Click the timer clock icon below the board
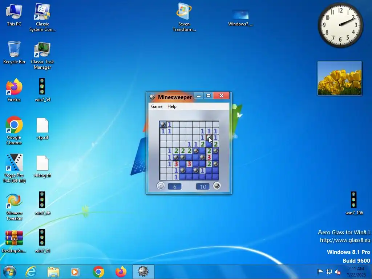Viewport: 372px width, 279px height. tap(161, 186)
